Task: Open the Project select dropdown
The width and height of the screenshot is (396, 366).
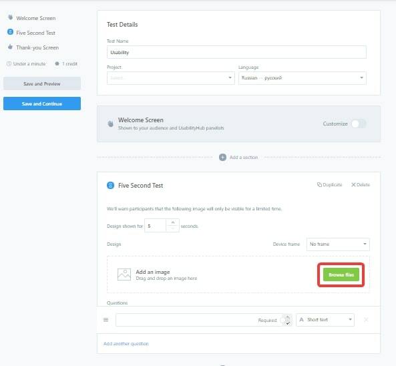Action: point(171,77)
